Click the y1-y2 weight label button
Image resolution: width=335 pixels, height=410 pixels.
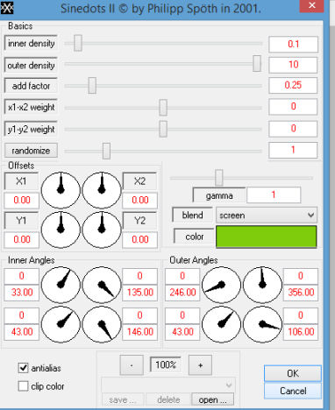31,129
